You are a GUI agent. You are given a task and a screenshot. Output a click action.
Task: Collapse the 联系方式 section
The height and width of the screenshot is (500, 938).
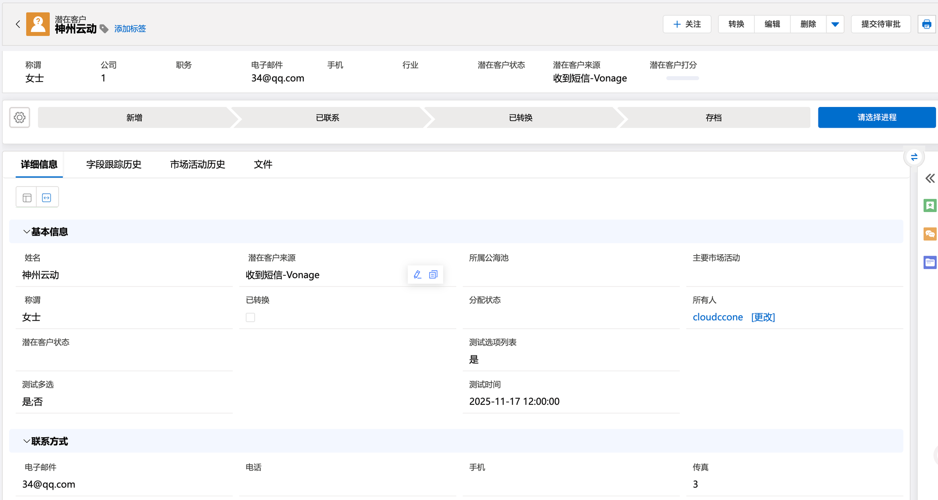(x=27, y=441)
